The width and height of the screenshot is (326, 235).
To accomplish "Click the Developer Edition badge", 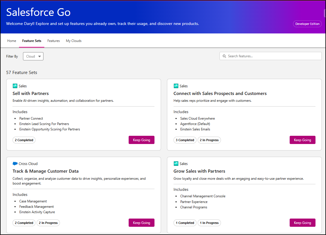I will point(307,24).
